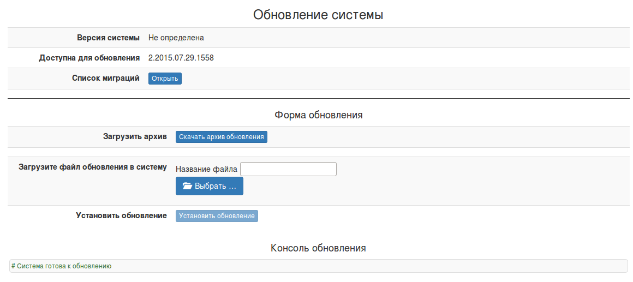This screenshot has height=282, width=633.
Task: Click the Не определена version value
Action: tap(176, 38)
